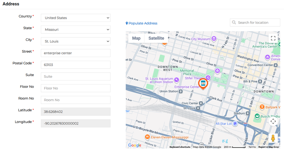Click the Union Station transit icon

tap(181, 91)
